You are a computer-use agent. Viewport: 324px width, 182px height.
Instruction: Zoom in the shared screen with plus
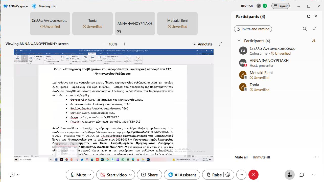point(124,44)
